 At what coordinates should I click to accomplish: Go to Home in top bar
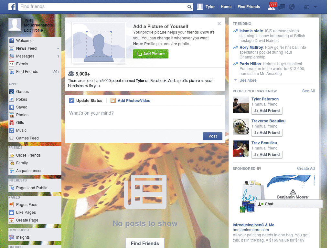pyautogui.click(x=226, y=7)
